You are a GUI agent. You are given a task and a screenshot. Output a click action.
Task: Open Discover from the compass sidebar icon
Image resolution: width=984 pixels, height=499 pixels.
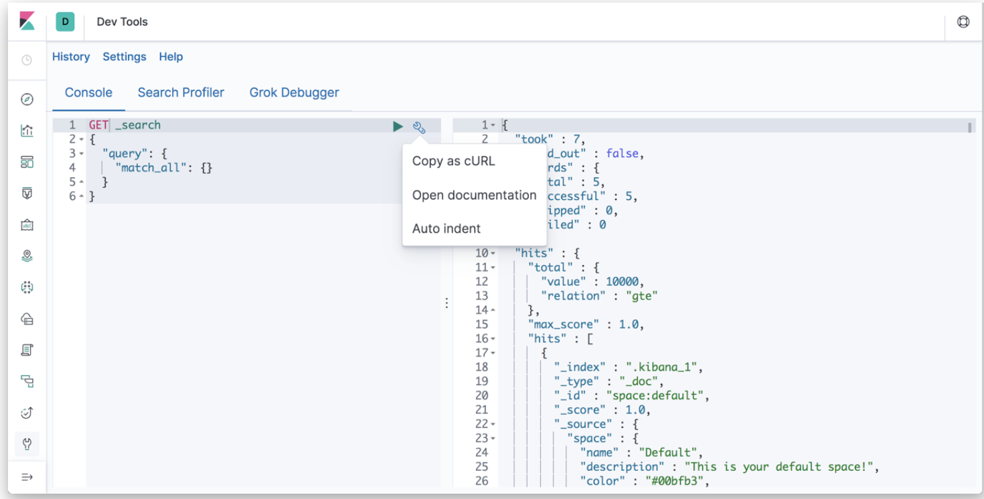tap(27, 100)
